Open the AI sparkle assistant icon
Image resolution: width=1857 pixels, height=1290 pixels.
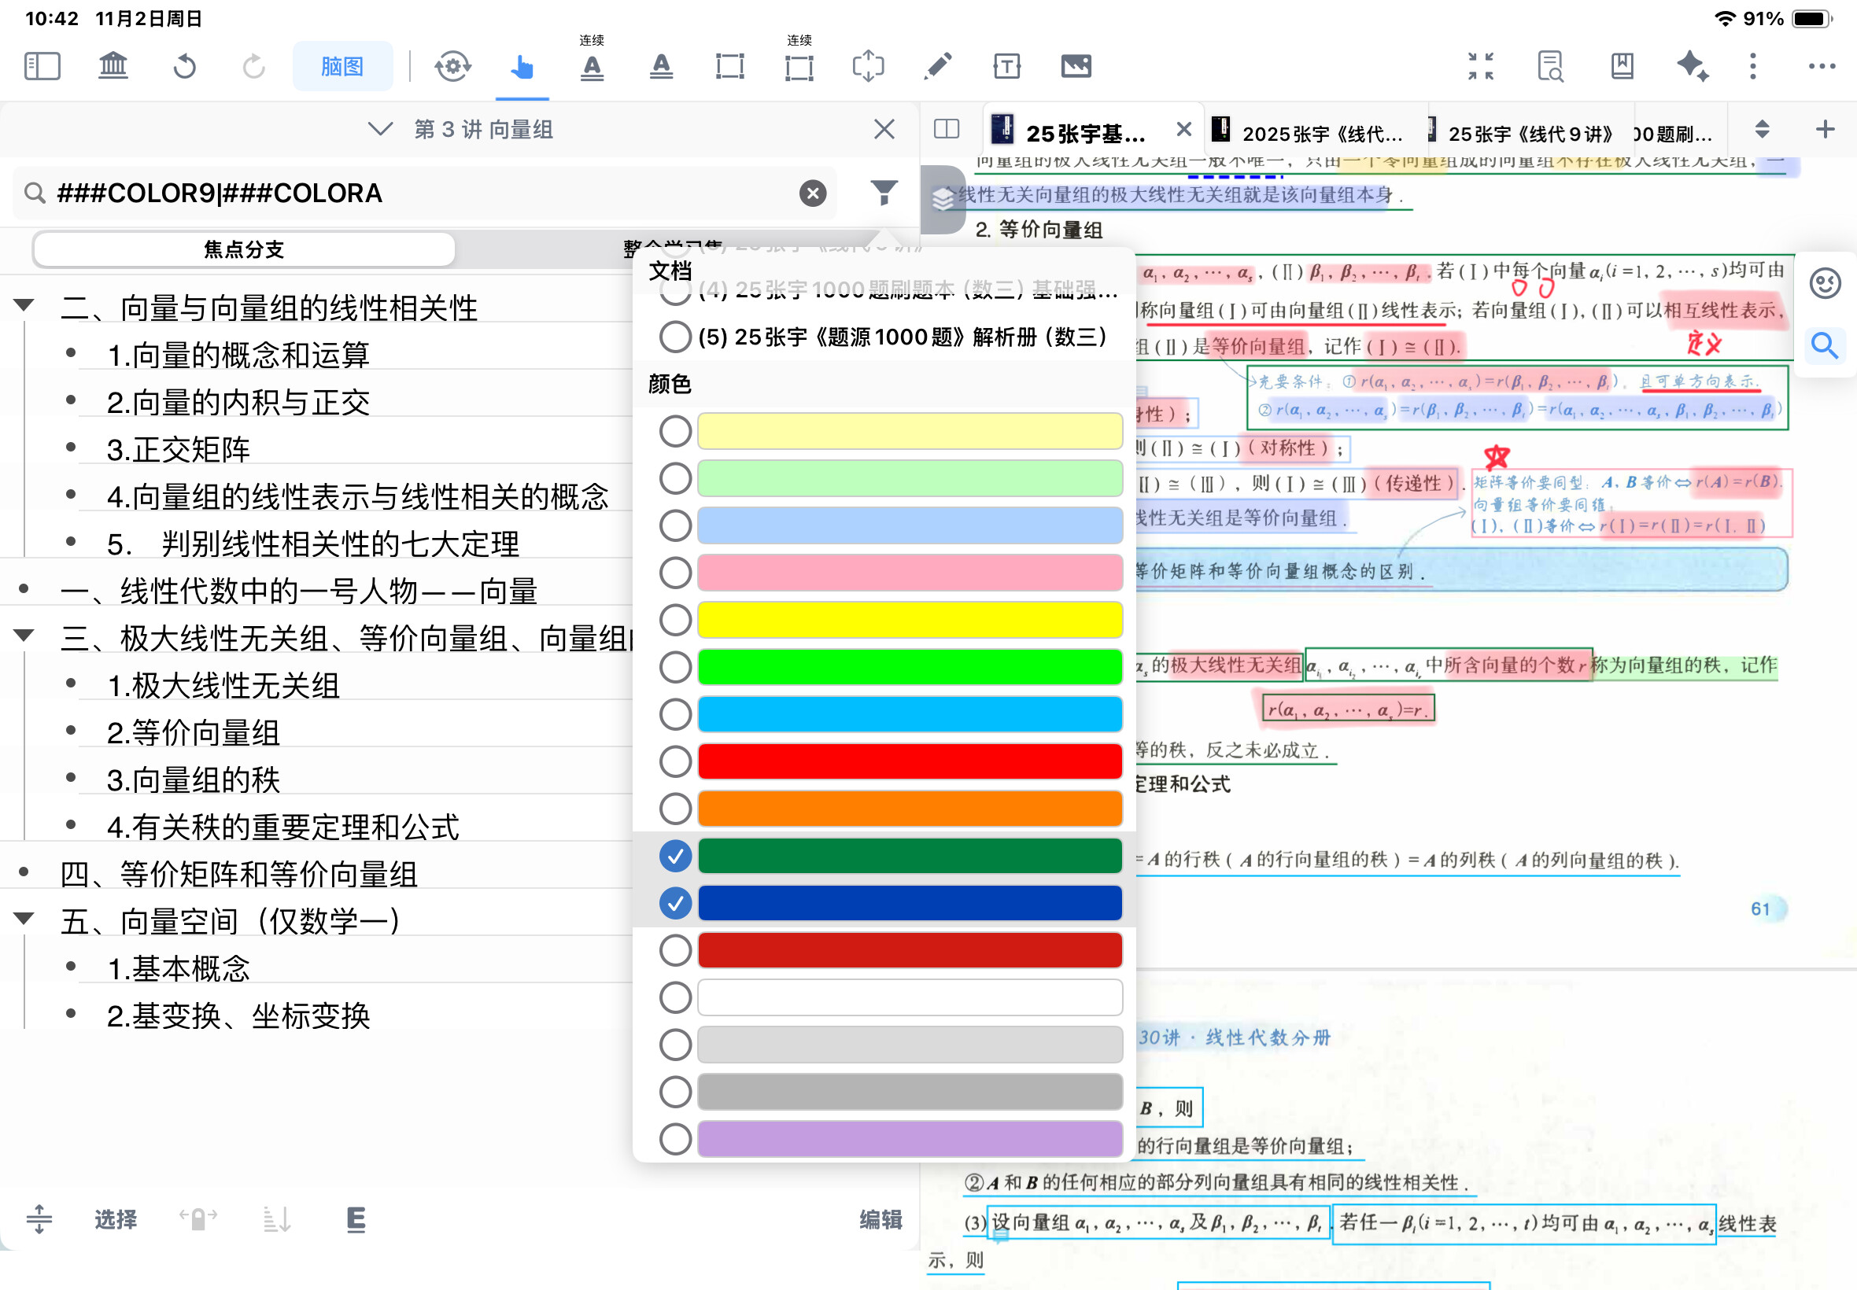[1691, 66]
